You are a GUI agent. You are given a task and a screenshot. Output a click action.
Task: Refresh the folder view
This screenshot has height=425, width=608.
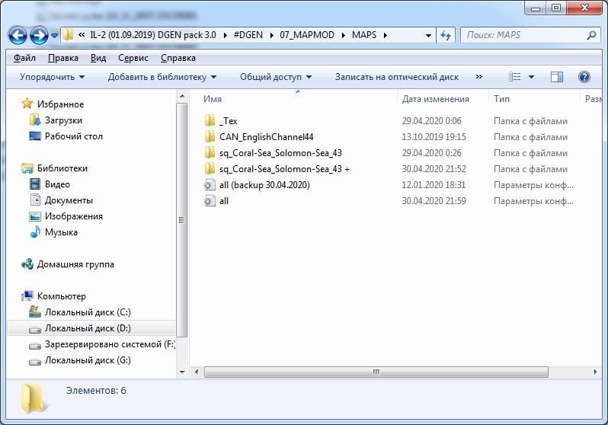(x=446, y=35)
